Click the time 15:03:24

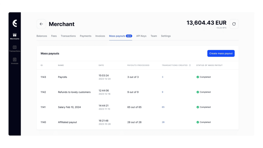[104, 76]
